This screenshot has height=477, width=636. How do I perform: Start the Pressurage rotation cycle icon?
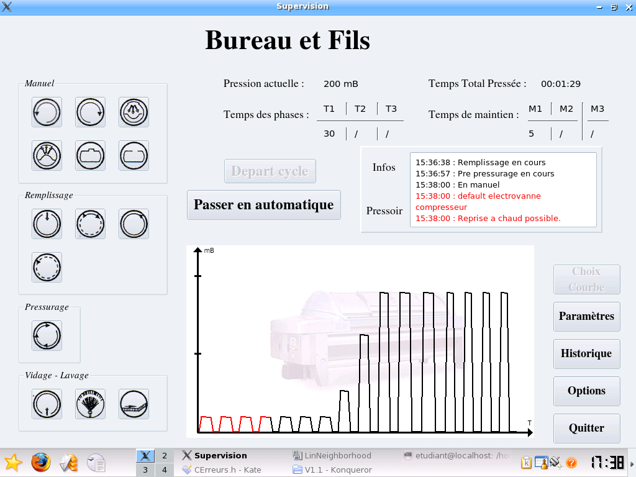pos(47,336)
